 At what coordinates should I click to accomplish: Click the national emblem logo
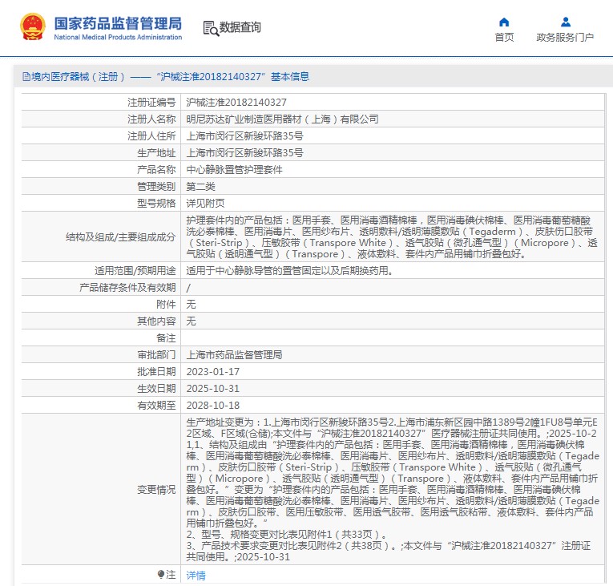tap(32, 27)
